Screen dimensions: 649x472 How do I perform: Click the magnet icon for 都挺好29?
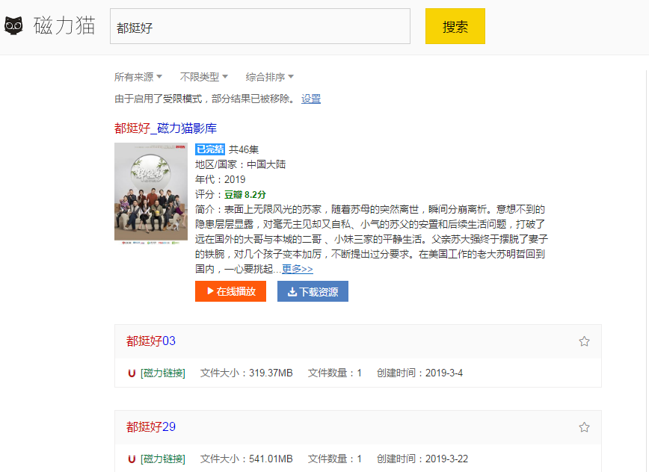(132, 459)
